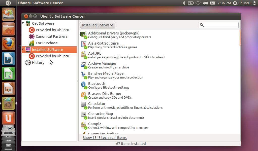Select the AptURL title text

click(95, 53)
